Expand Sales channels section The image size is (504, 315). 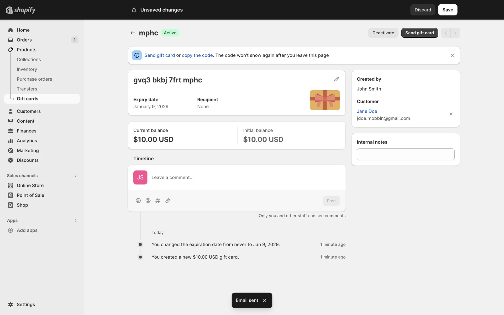point(76,176)
